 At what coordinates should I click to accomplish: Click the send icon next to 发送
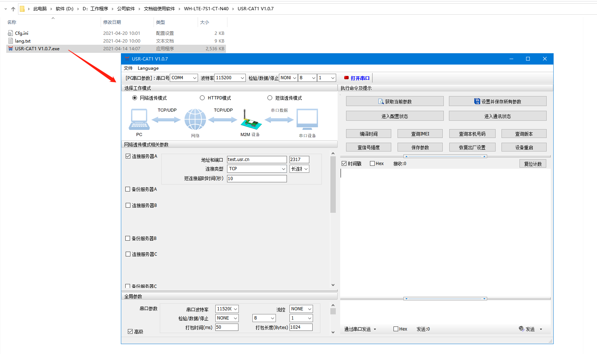(521, 329)
